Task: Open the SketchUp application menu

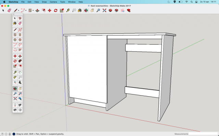Action: pos(13,2)
